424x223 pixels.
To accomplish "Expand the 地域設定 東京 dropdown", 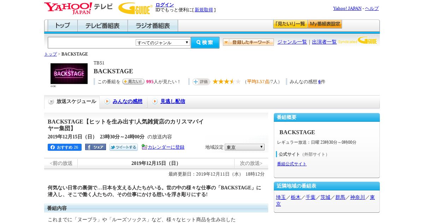I will point(245,147).
